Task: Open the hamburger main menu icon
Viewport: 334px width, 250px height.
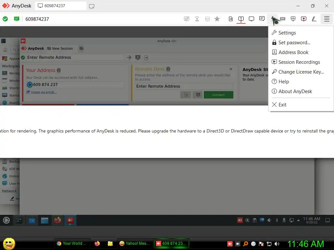Action: click(x=326, y=19)
